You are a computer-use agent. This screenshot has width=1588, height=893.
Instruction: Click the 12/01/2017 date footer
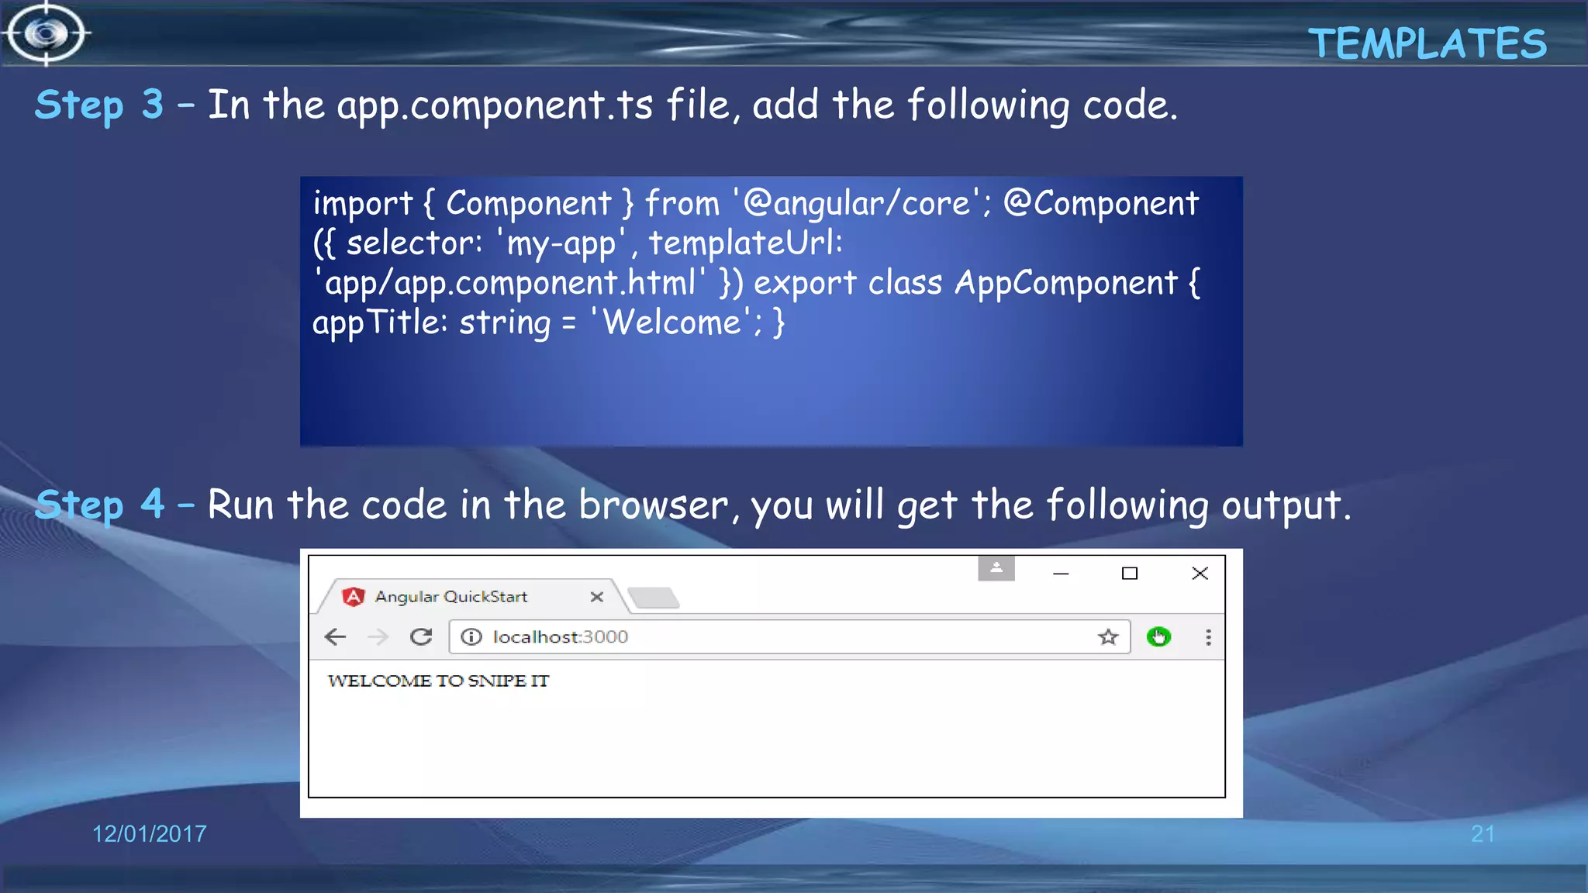150,834
